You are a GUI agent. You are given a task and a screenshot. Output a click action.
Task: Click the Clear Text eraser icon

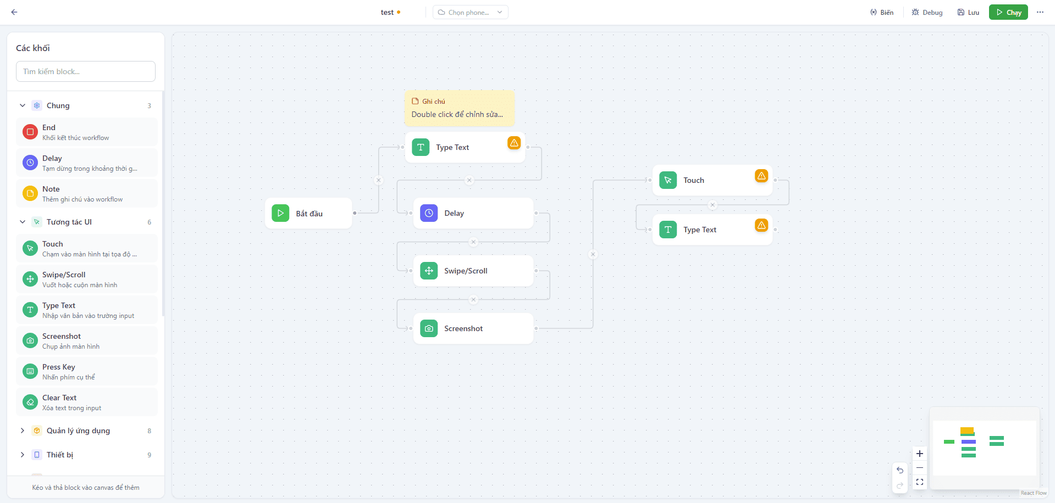click(30, 402)
